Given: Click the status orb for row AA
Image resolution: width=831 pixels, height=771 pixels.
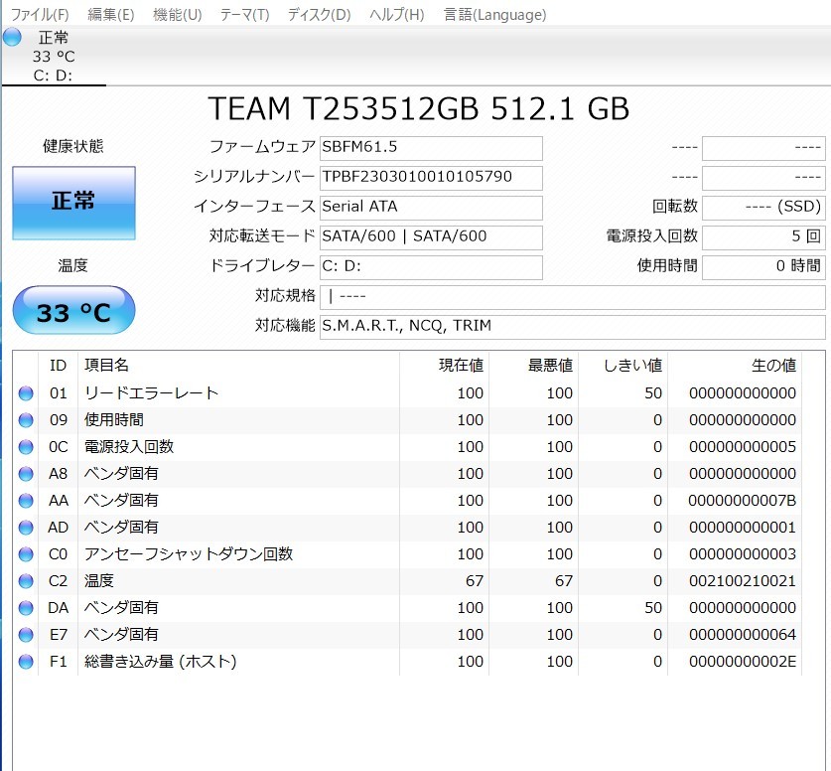Looking at the screenshot, I should click(x=26, y=501).
